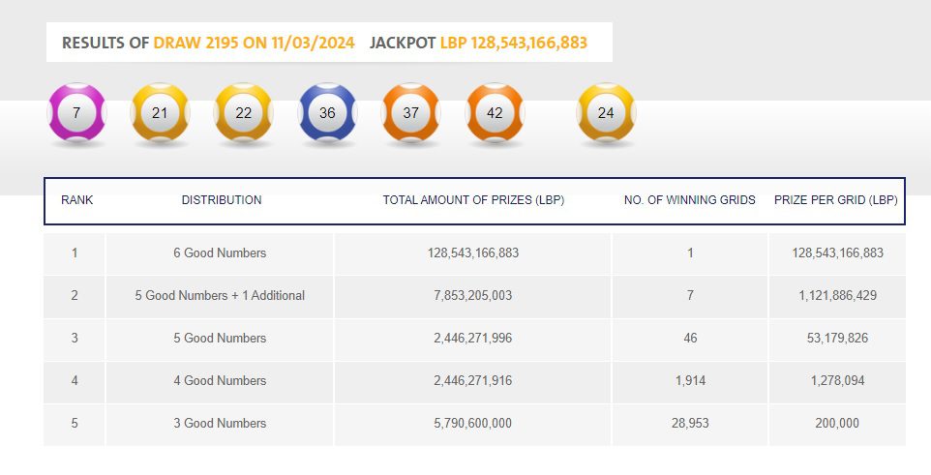Image resolution: width=931 pixels, height=475 pixels.
Task: Select the blue ball numbered 36
Action: [x=327, y=113]
